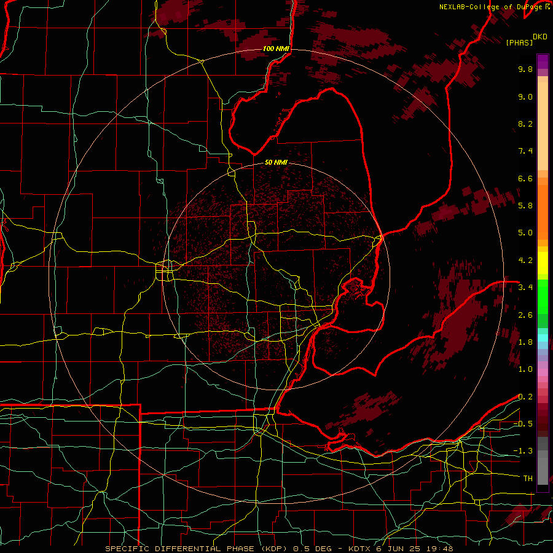Pick the pink segment of the color bar
Image resolution: width=553 pixels, height=553 pixels.
pyautogui.click(x=543, y=372)
